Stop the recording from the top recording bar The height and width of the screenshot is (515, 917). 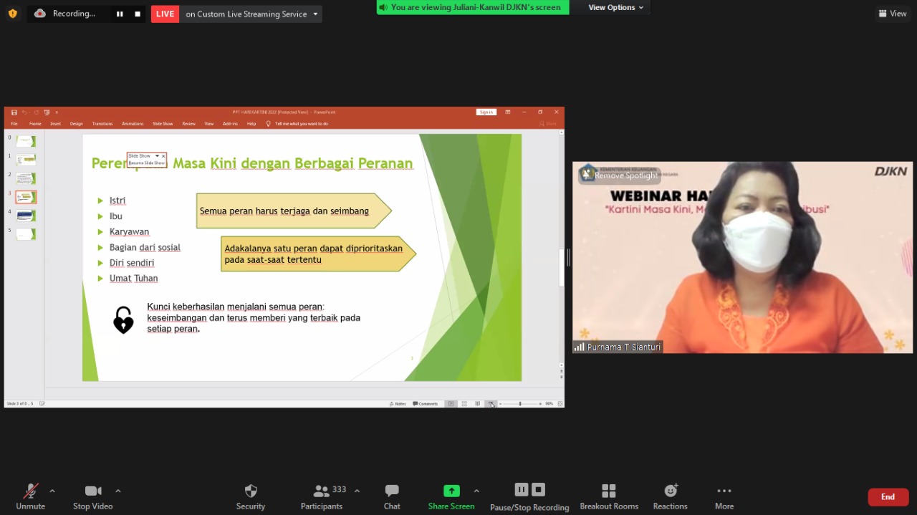click(138, 14)
